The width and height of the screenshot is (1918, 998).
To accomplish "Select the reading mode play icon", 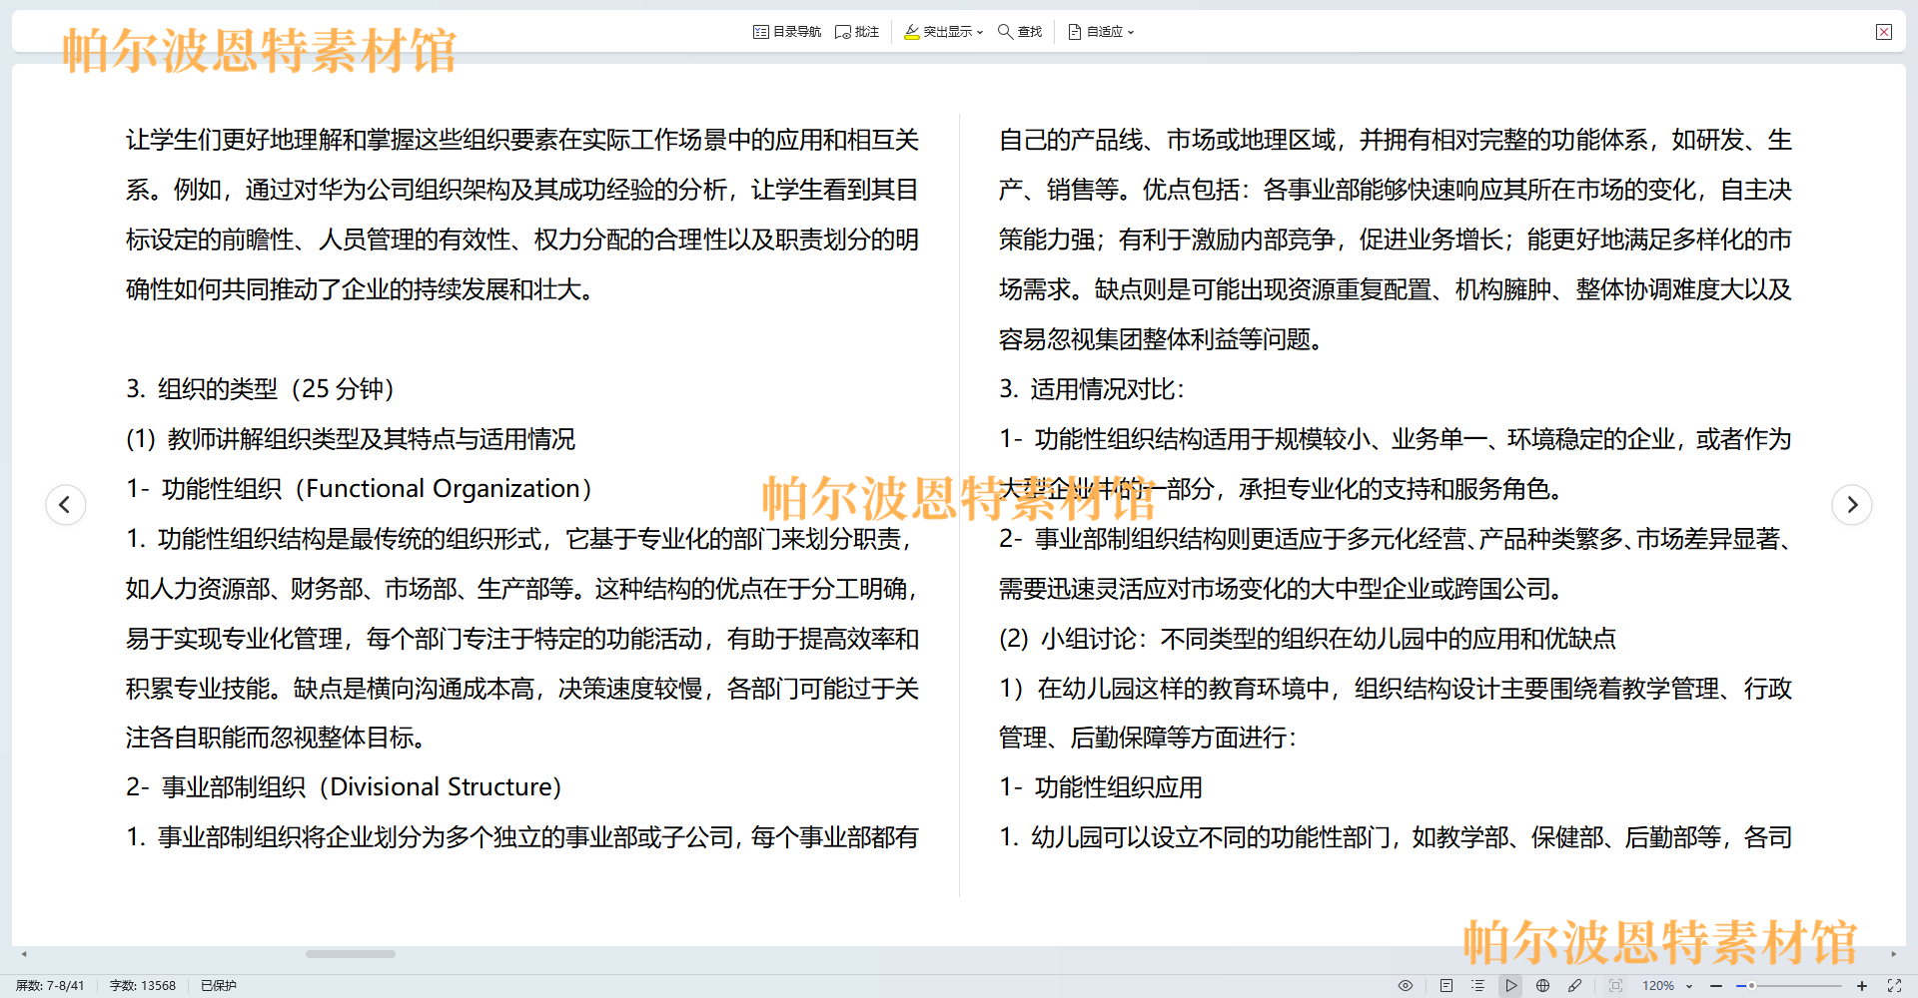I will click(1511, 985).
